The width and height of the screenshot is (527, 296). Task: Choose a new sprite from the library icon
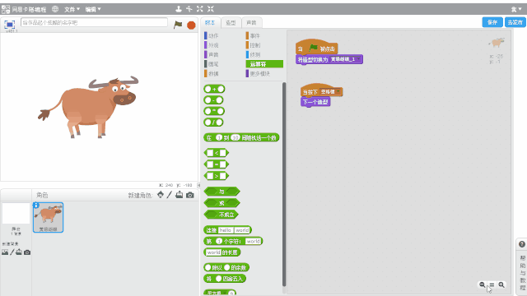click(x=161, y=195)
